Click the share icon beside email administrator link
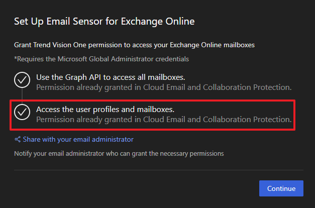Image resolution: width=315 pixels, height=208 pixels. tap(18, 139)
